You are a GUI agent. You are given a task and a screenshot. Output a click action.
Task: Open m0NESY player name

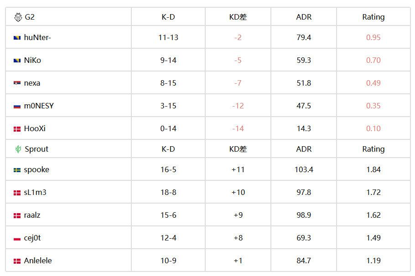click(39, 106)
